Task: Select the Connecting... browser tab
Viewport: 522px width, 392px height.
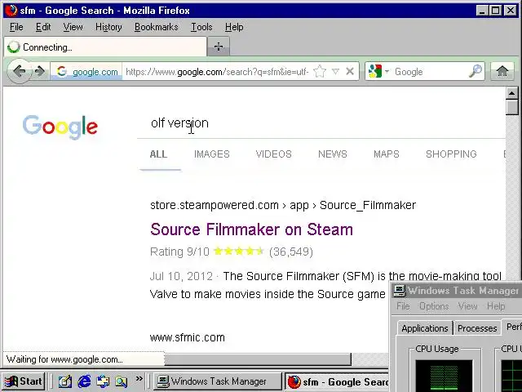Action: [x=105, y=47]
